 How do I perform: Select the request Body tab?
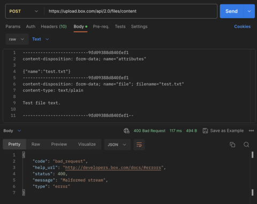click(x=80, y=27)
